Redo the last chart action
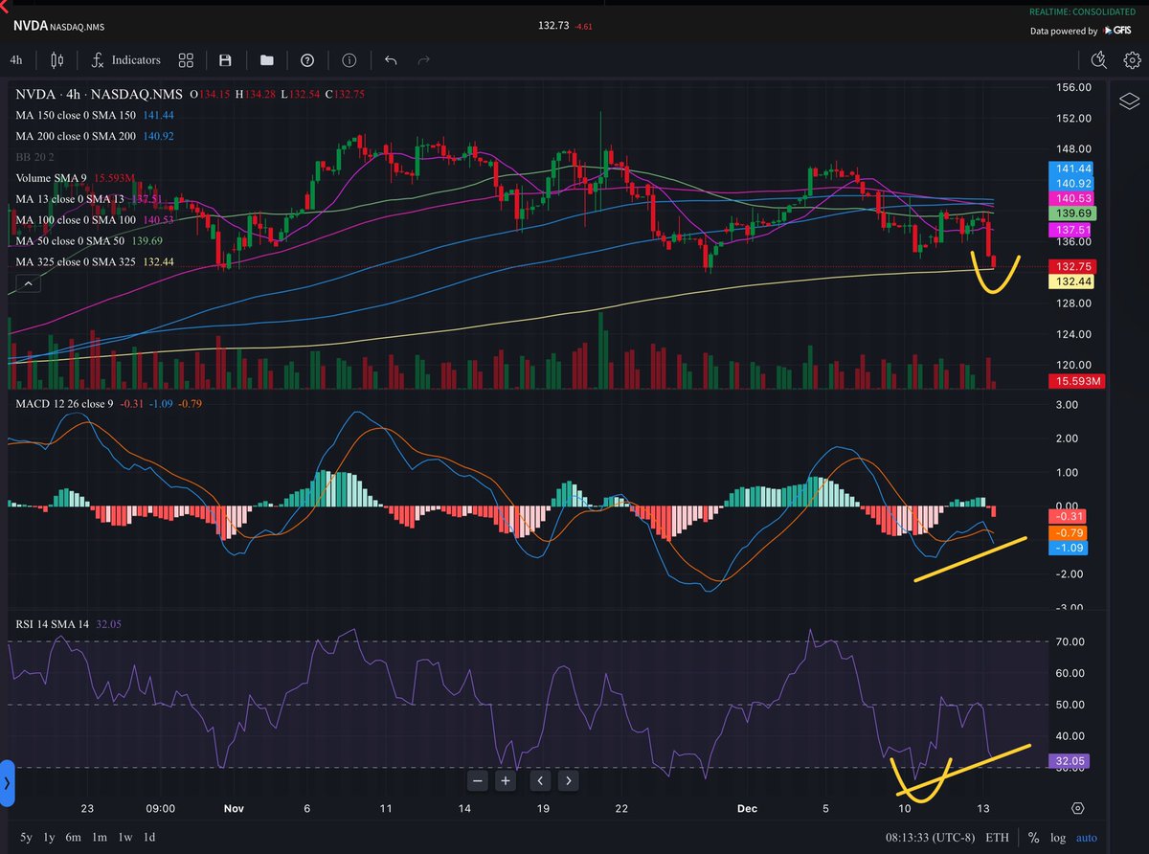 [424, 60]
